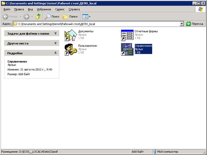
Task: Open the Документы shortcut icon
Action: coord(71,35)
